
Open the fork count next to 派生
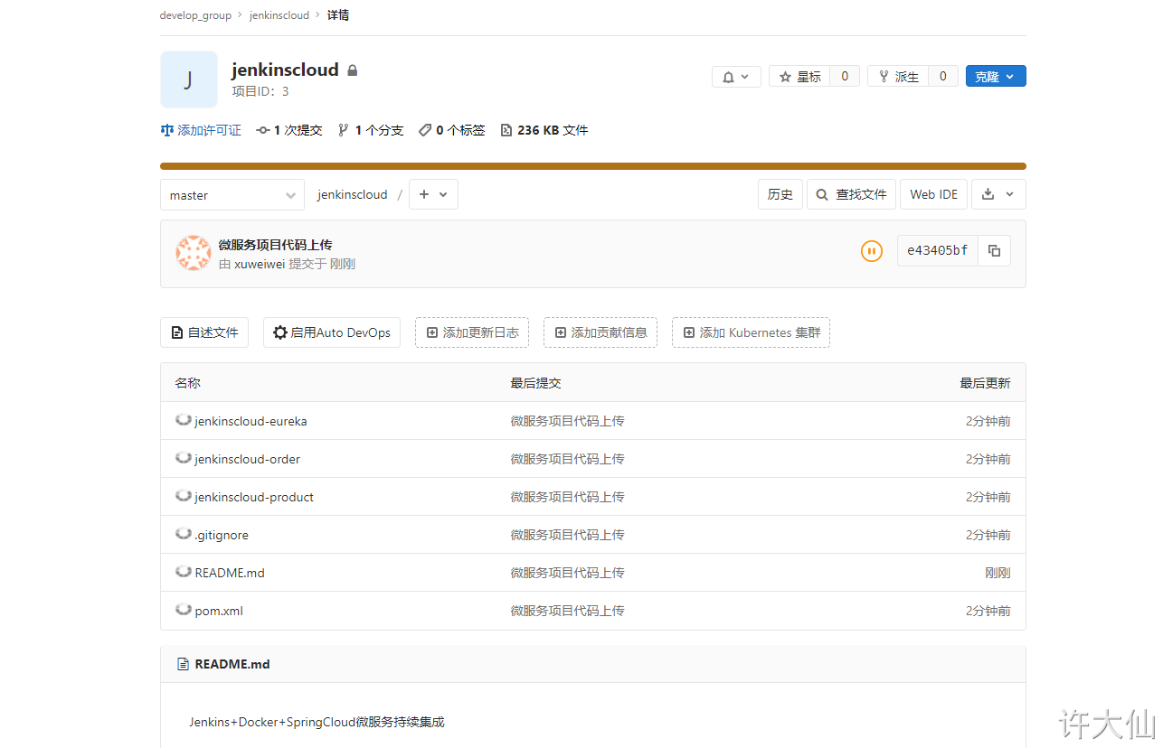pos(943,77)
